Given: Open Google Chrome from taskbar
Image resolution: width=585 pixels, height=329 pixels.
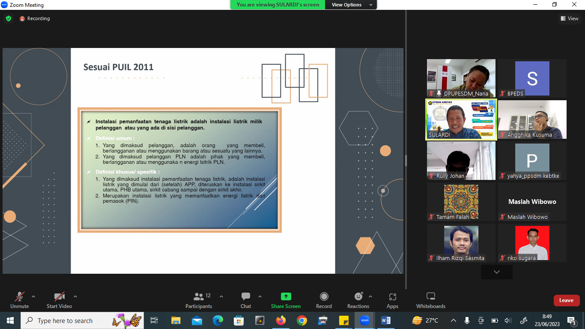Looking at the screenshot, I should pyautogui.click(x=302, y=320).
